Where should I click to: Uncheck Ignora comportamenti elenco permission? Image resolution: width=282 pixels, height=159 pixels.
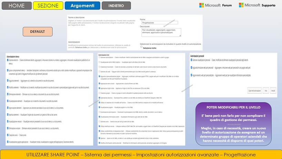tap(8, 70)
